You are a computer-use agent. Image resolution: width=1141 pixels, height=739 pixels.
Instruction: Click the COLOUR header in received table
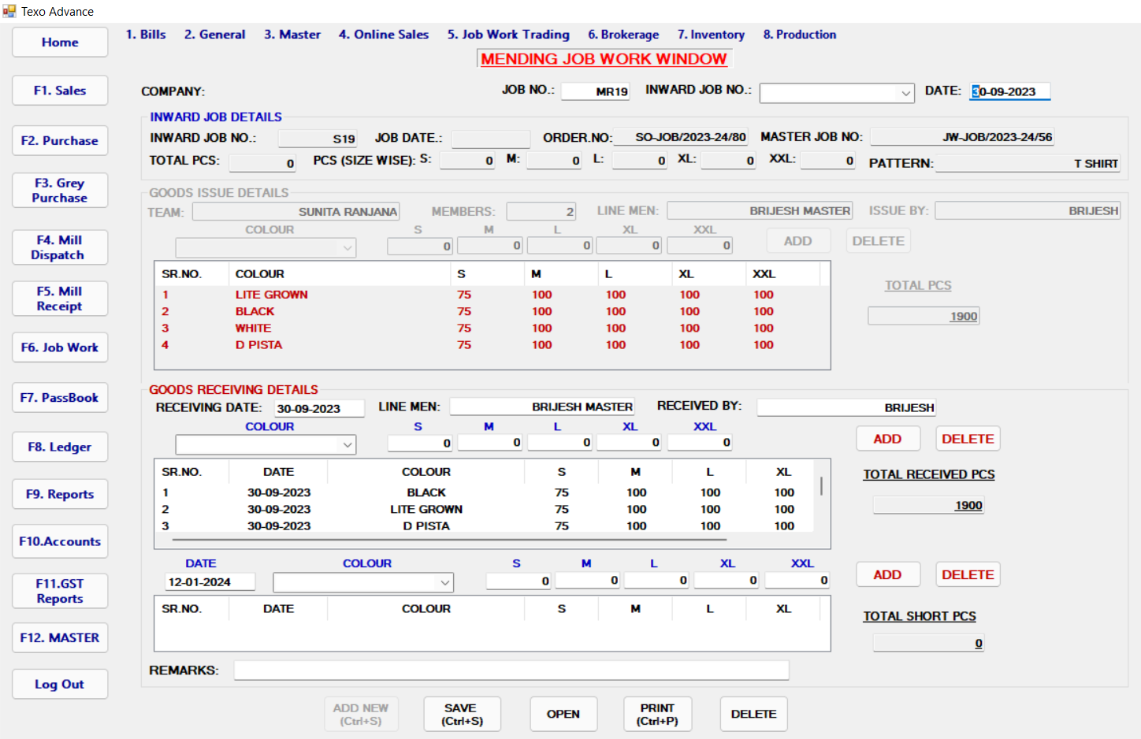426,472
